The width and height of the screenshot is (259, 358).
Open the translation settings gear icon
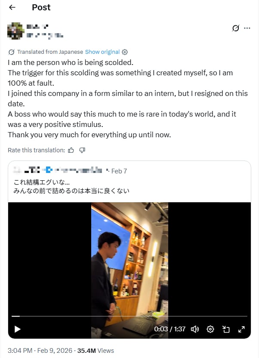(x=124, y=52)
